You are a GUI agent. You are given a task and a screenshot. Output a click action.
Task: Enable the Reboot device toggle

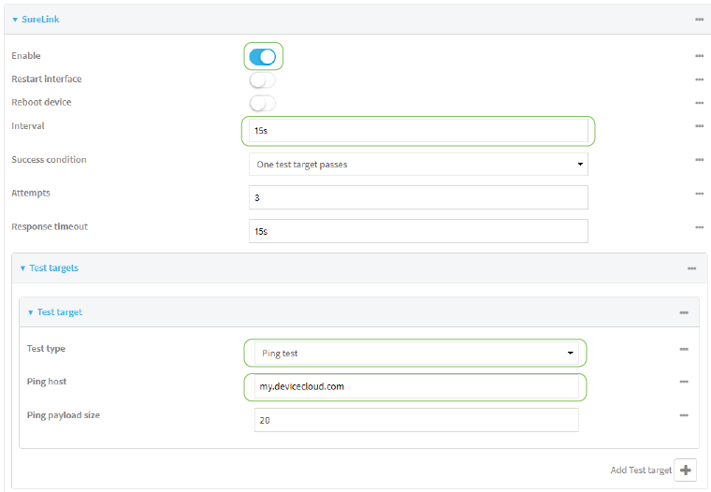coord(263,103)
